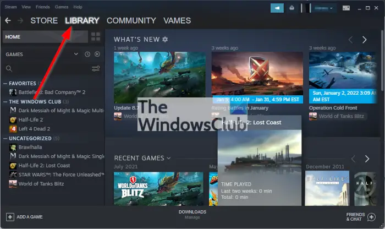Open the Help menu
This screenshot has width=385, height=229.
[78, 7]
